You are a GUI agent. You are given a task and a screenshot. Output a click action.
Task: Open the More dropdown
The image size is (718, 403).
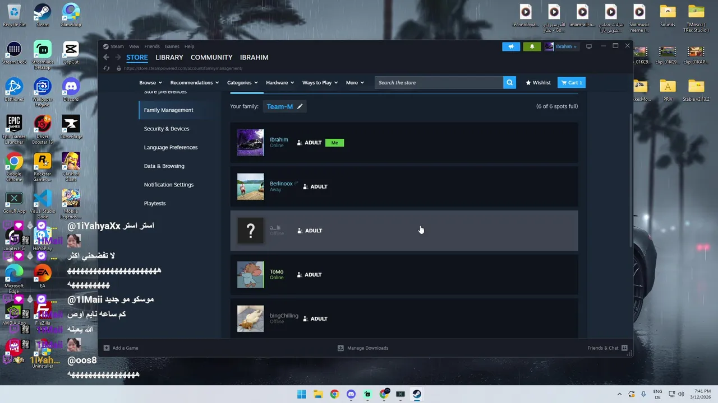[355, 82]
